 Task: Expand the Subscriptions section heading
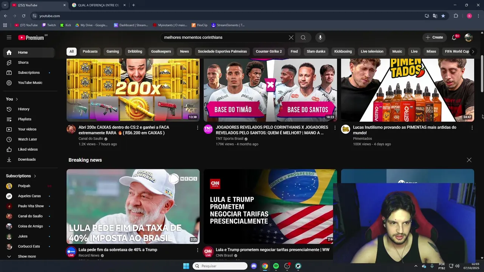click(21, 176)
